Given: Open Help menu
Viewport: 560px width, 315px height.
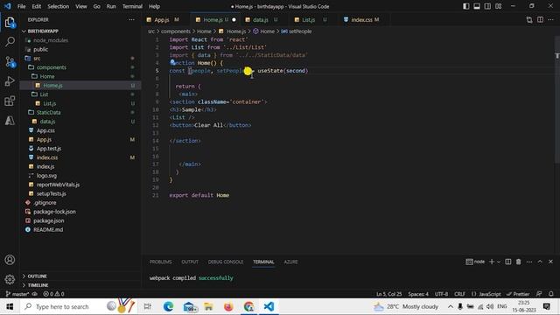Looking at the screenshot, I should point(154,6).
